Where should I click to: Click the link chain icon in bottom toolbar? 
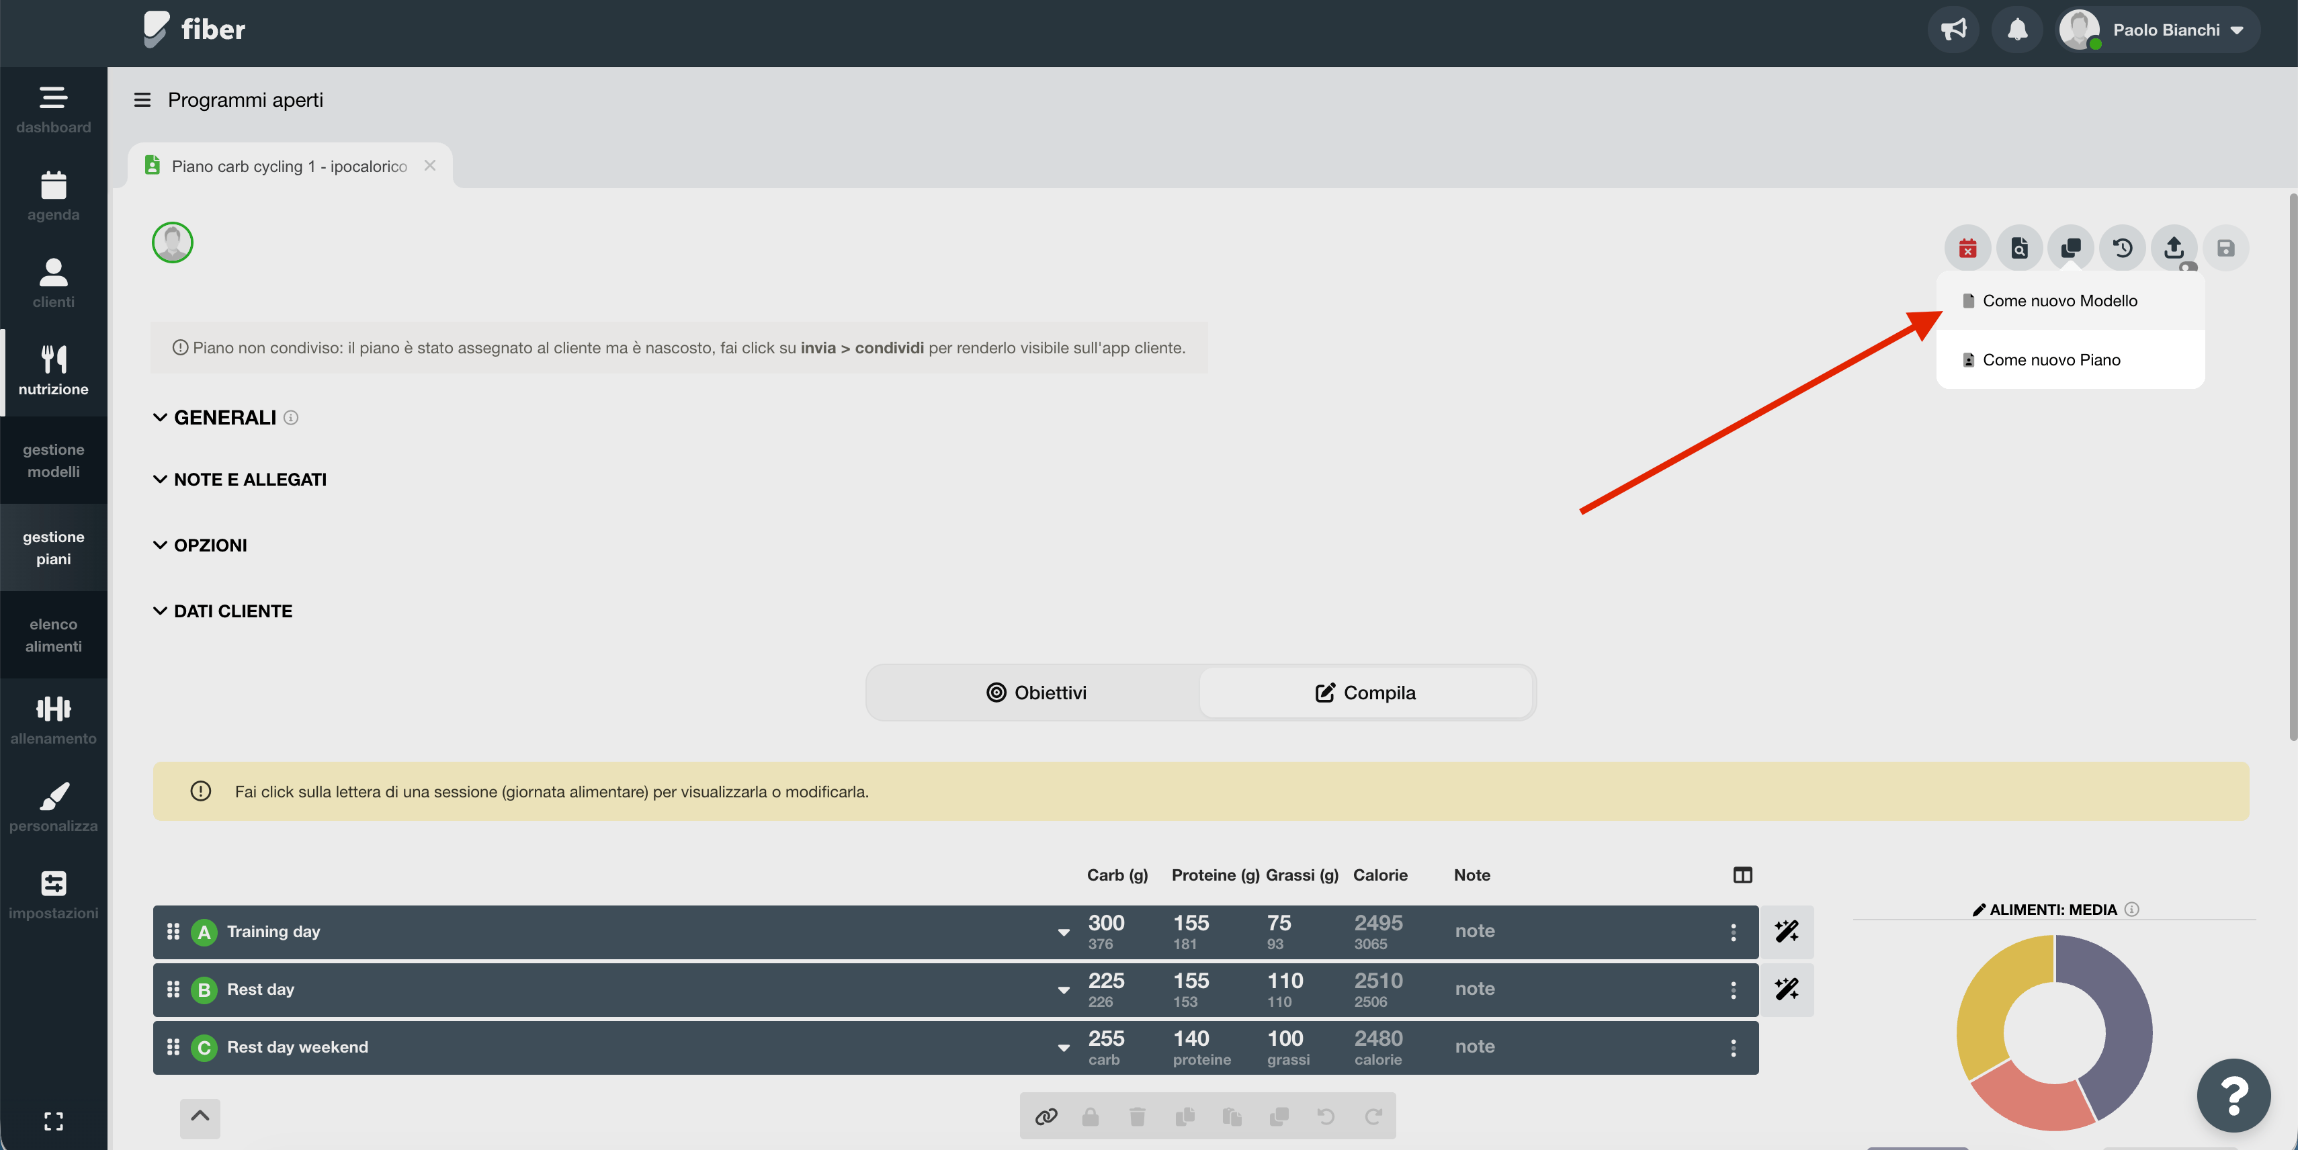coord(1046,1116)
